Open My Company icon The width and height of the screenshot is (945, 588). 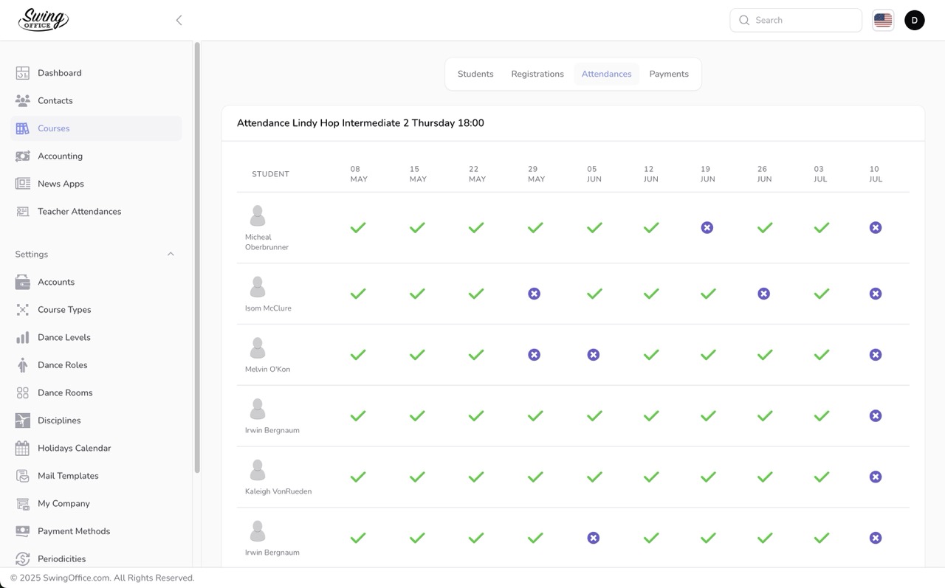click(23, 504)
